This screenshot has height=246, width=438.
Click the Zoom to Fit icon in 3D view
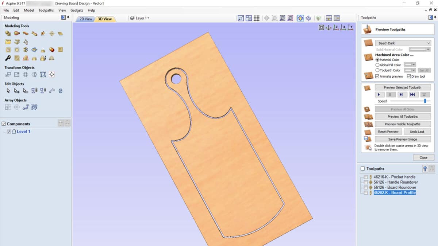coord(321,27)
